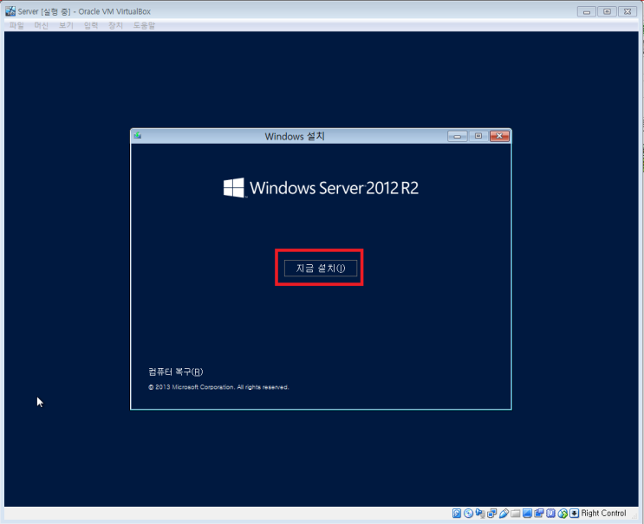Click the hard disk activity status icon
The width and height of the screenshot is (644, 524).
click(457, 514)
